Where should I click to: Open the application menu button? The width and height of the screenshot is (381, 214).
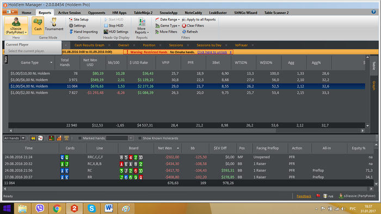click(x=10, y=12)
